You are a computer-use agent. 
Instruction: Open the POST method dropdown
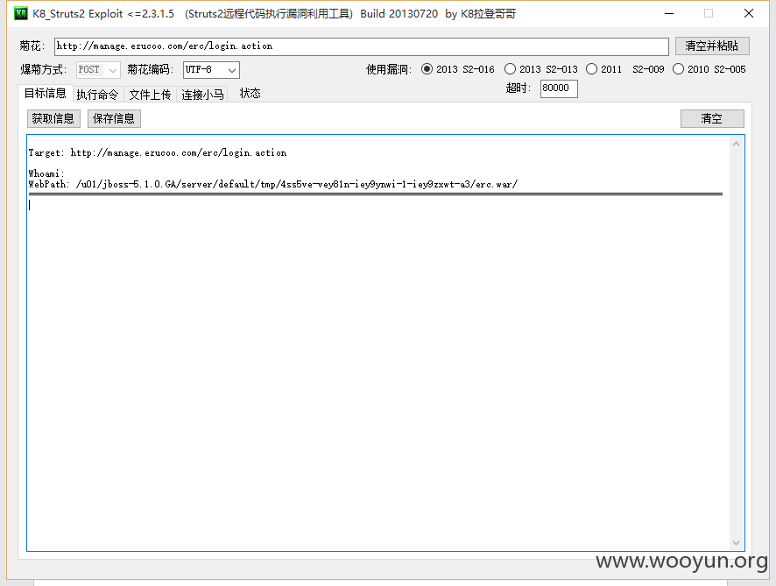pos(98,70)
